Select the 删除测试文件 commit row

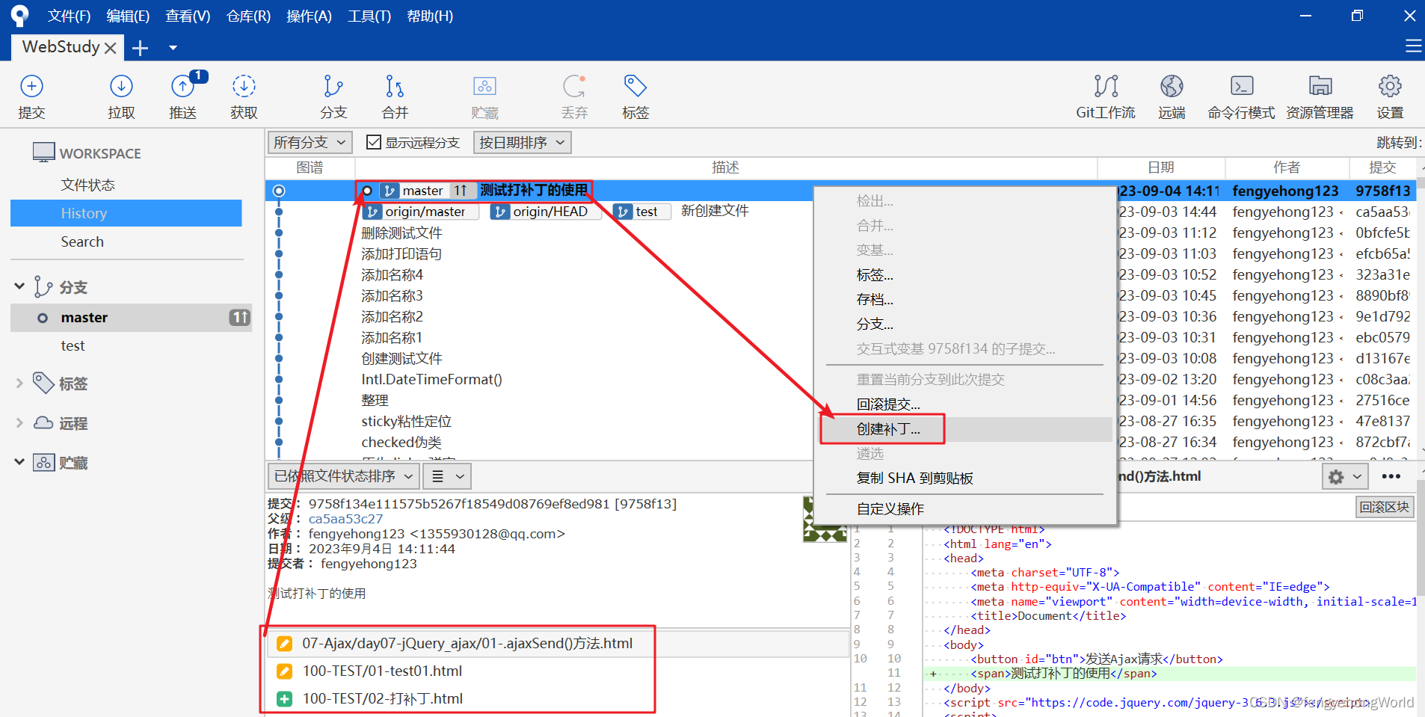(x=401, y=233)
